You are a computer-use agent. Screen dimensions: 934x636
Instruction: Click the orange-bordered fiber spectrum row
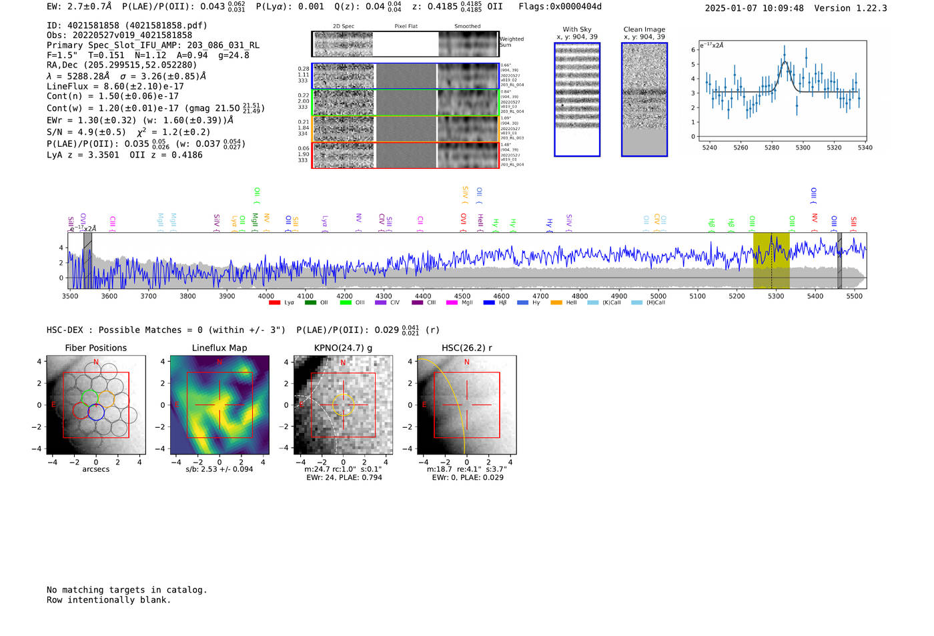[x=405, y=129]
